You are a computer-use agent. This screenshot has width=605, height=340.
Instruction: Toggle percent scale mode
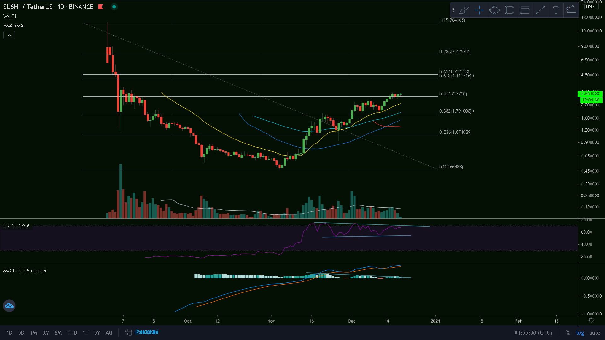(568, 333)
